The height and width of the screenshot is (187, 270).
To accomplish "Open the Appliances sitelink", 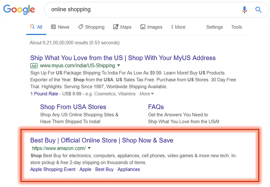I will coord(129,170).
